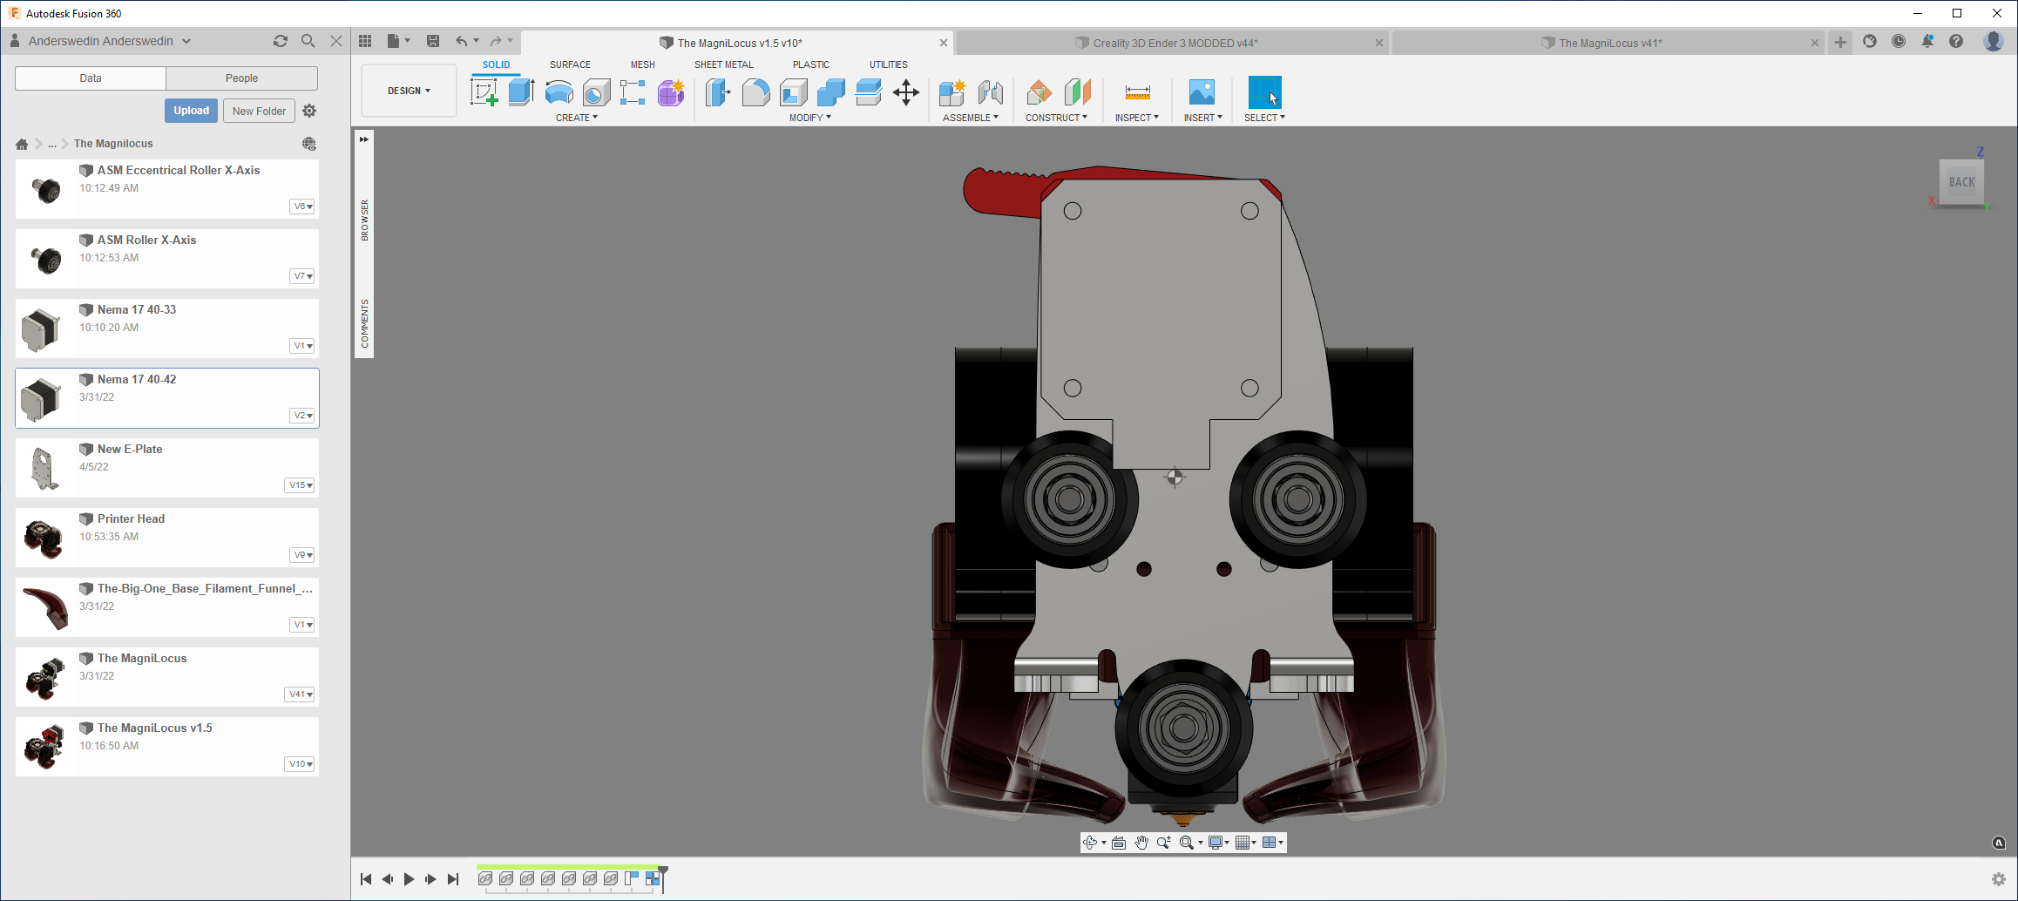
Task: Open version dropdown for New E-Plate
Action: (x=300, y=485)
